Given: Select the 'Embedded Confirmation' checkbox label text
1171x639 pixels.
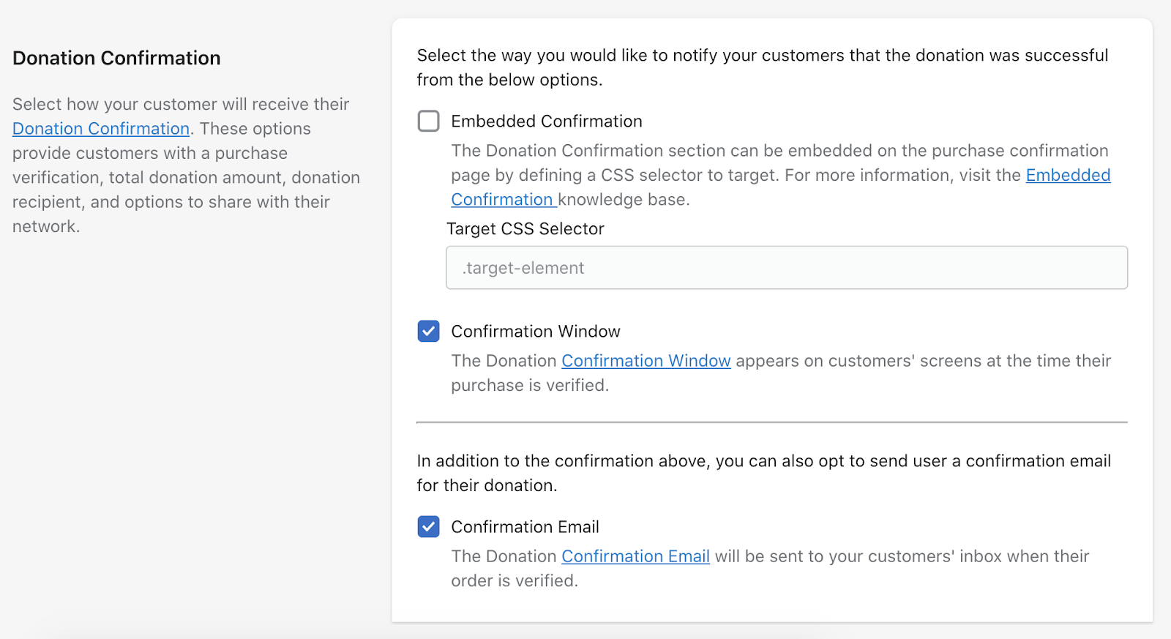Looking at the screenshot, I should click(547, 122).
